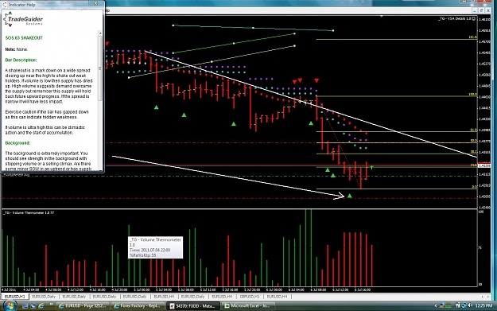Switch to the GBPUSD,H1 chart tab
Viewport: 497px width, 311px height.
pos(250,297)
